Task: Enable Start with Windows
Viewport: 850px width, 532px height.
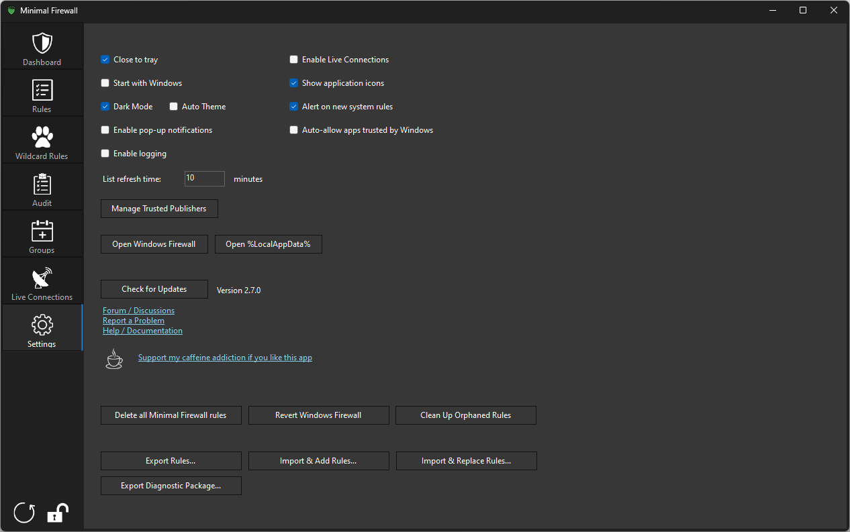Action: tap(105, 83)
